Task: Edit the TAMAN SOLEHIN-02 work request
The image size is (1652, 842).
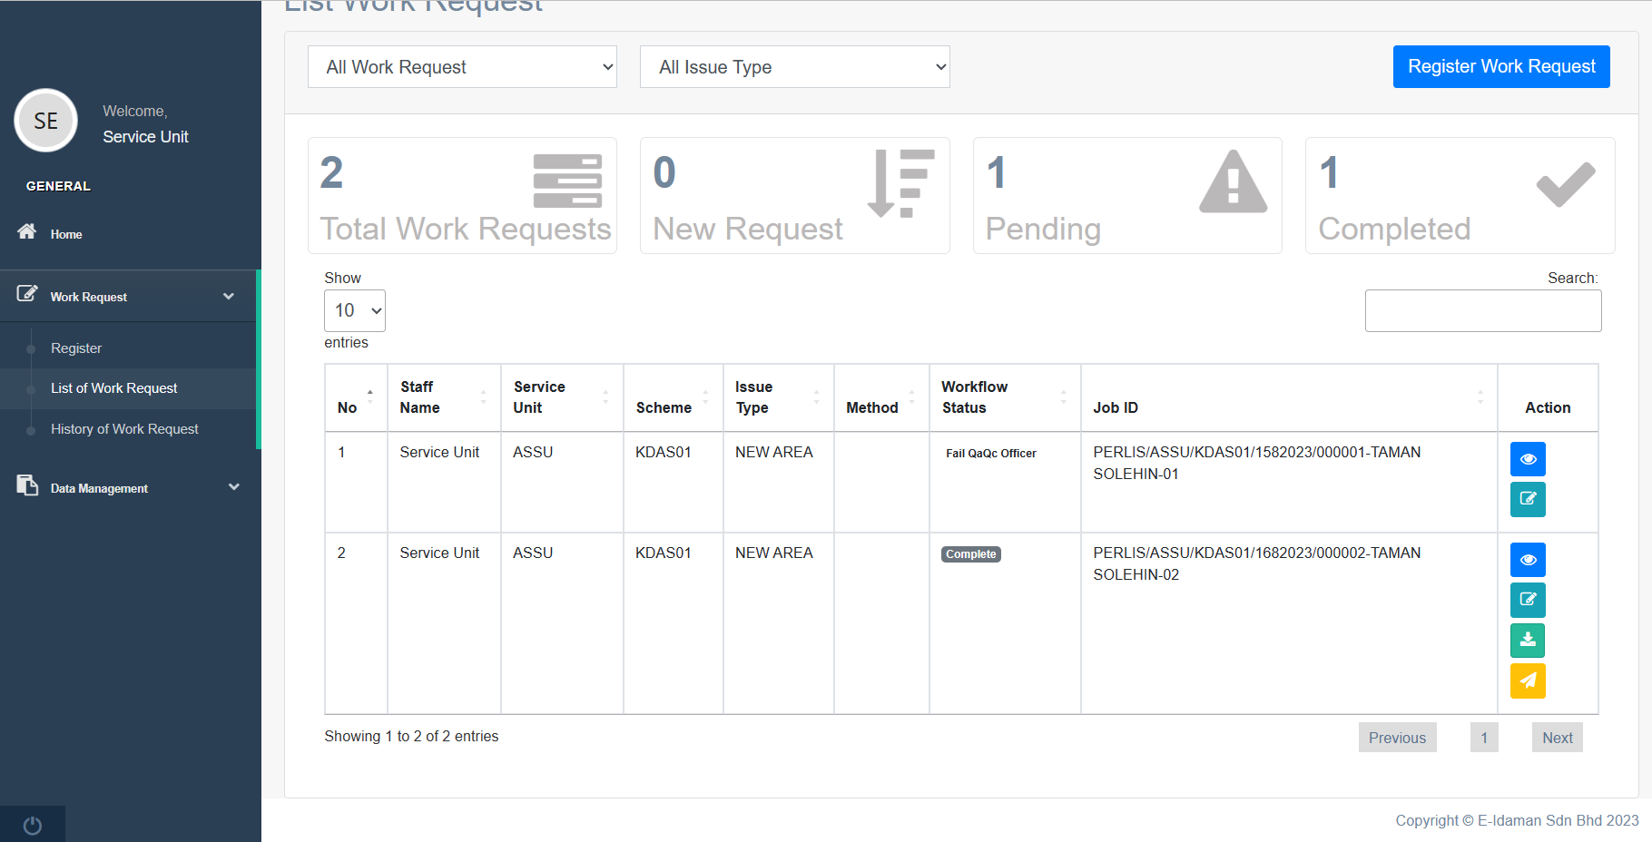Action: [1527, 600]
